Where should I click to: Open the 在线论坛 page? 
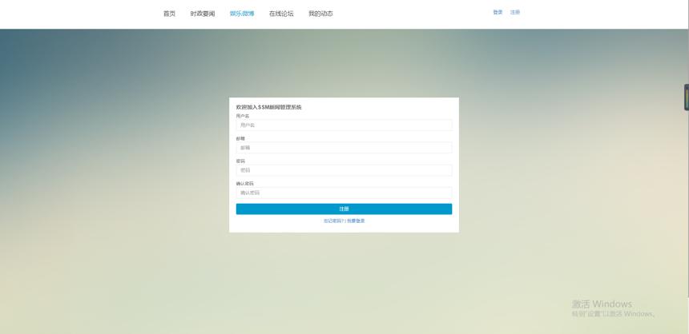click(x=281, y=14)
